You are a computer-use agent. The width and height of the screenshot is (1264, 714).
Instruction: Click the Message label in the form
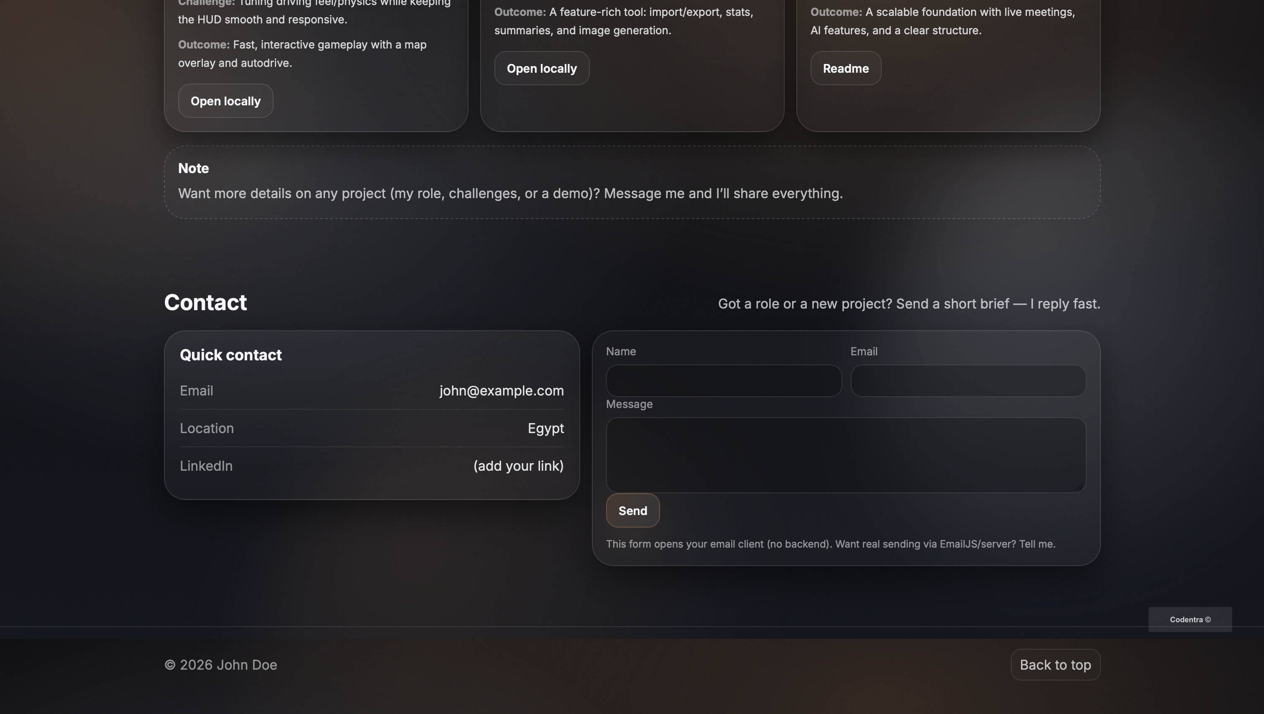(x=629, y=405)
